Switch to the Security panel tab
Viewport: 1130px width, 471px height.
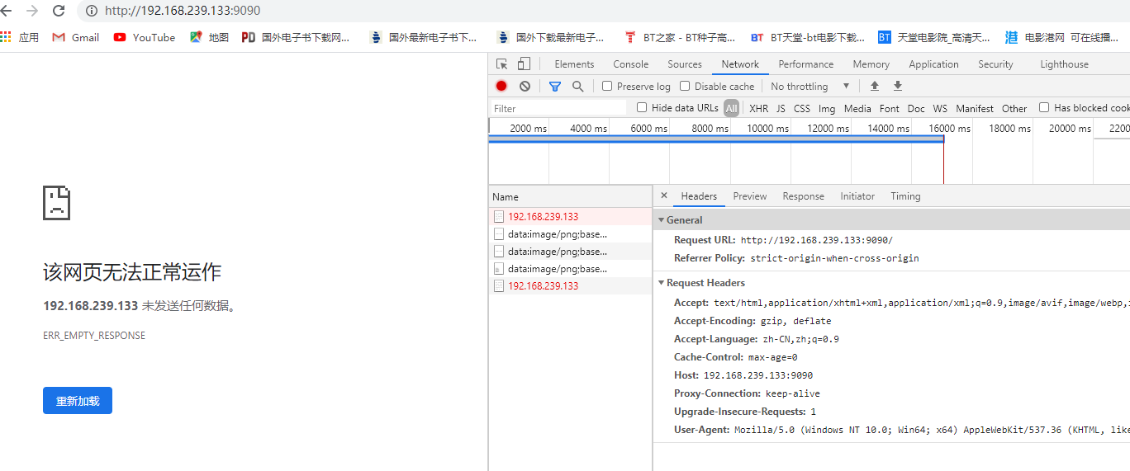pos(995,64)
